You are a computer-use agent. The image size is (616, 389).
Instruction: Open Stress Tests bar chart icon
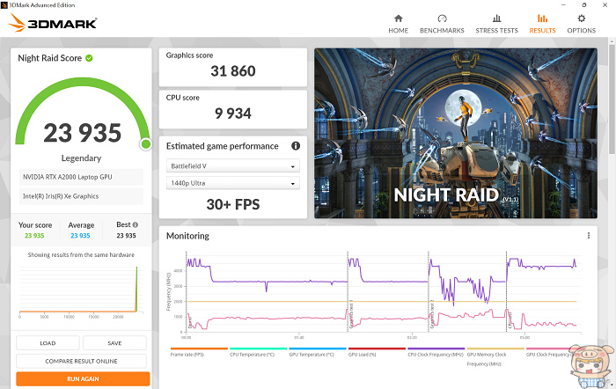[497, 18]
